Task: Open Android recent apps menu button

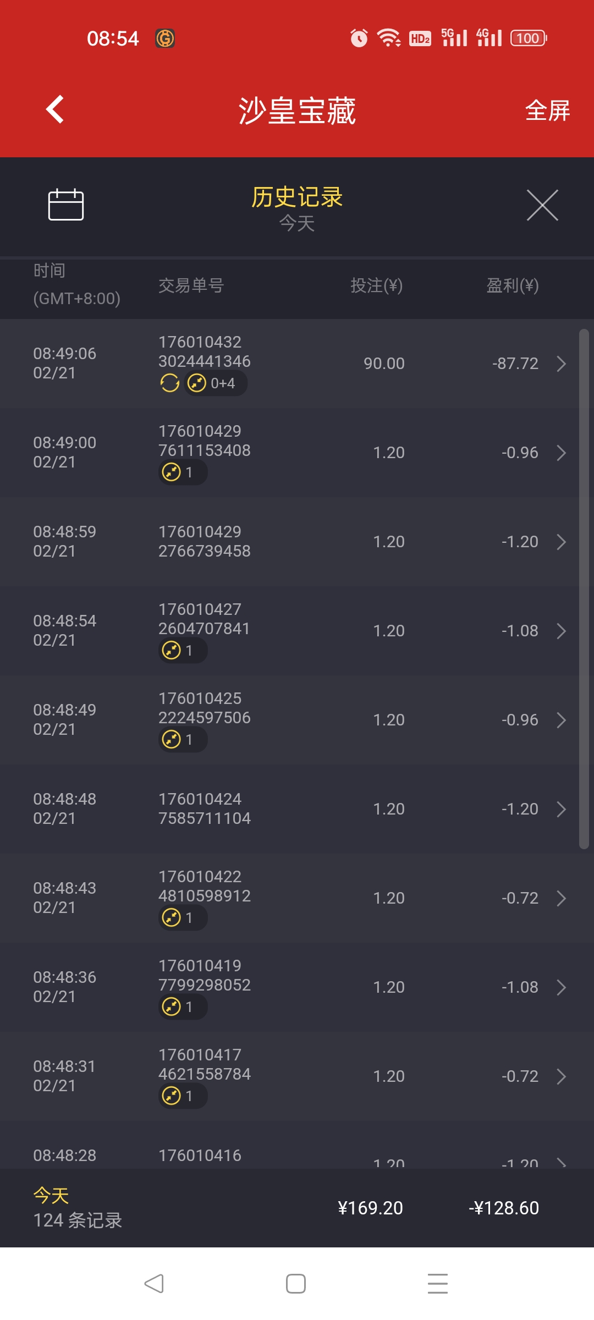Action: 438,1284
